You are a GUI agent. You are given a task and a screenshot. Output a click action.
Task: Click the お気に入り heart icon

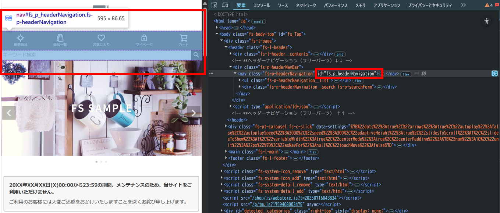coord(101,38)
